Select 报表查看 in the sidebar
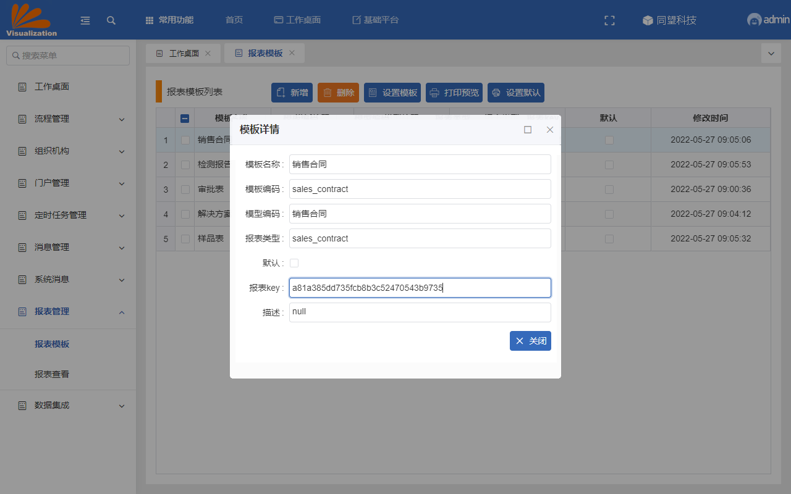The width and height of the screenshot is (791, 494). pyautogui.click(x=52, y=374)
